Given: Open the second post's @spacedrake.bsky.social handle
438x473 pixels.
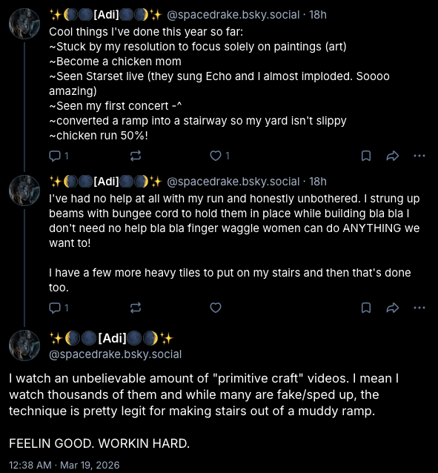Looking at the screenshot, I should [x=233, y=182].
